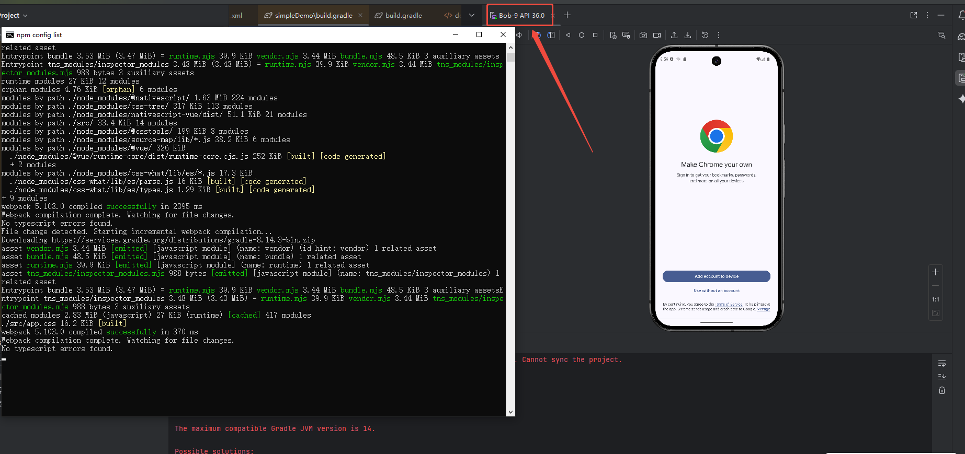Zoom in on the emulator display
The height and width of the screenshot is (454, 965).
pos(936,272)
